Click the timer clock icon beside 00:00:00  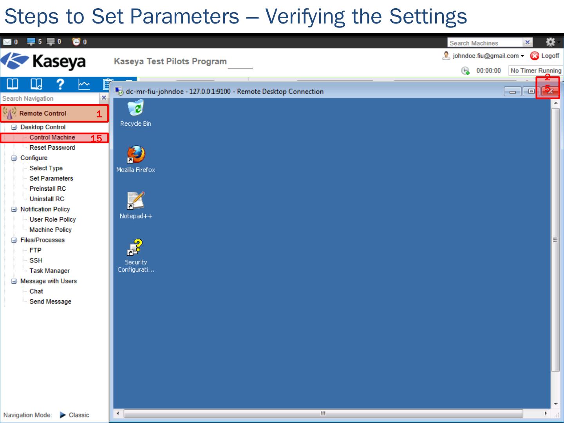pos(465,70)
